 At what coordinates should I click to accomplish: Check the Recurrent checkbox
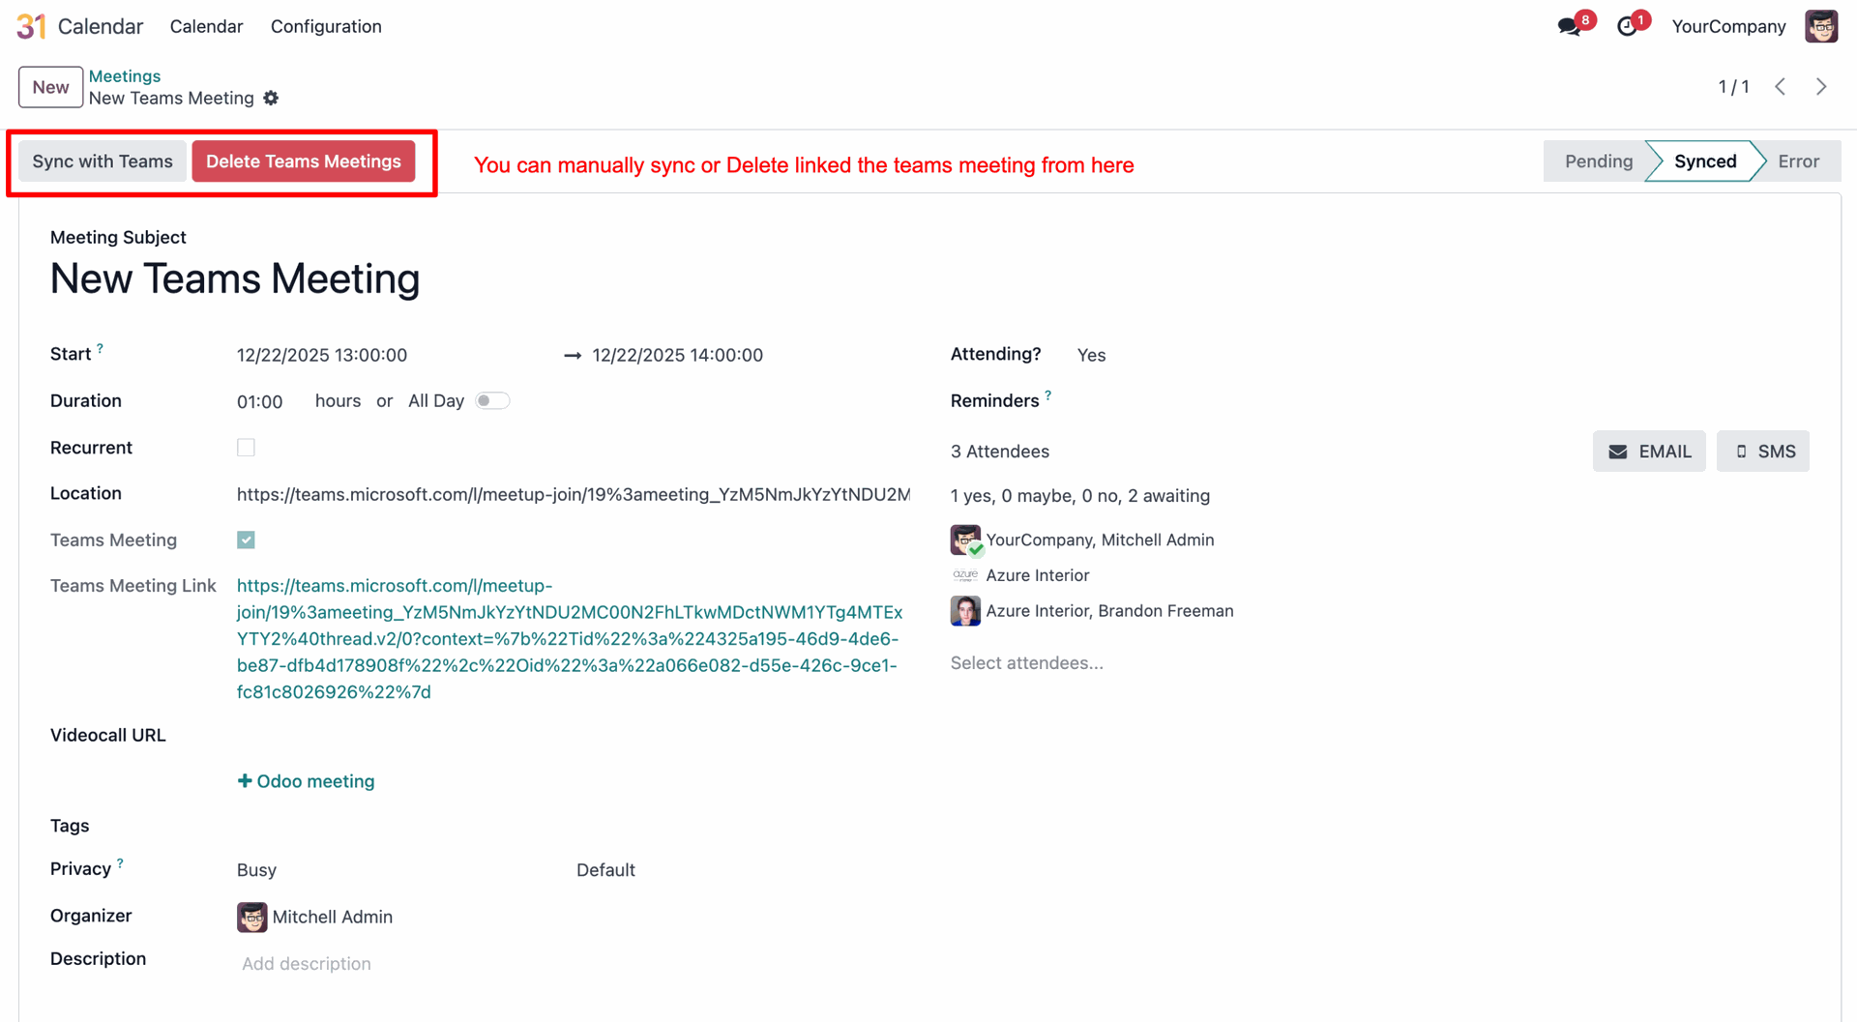pyautogui.click(x=246, y=448)
